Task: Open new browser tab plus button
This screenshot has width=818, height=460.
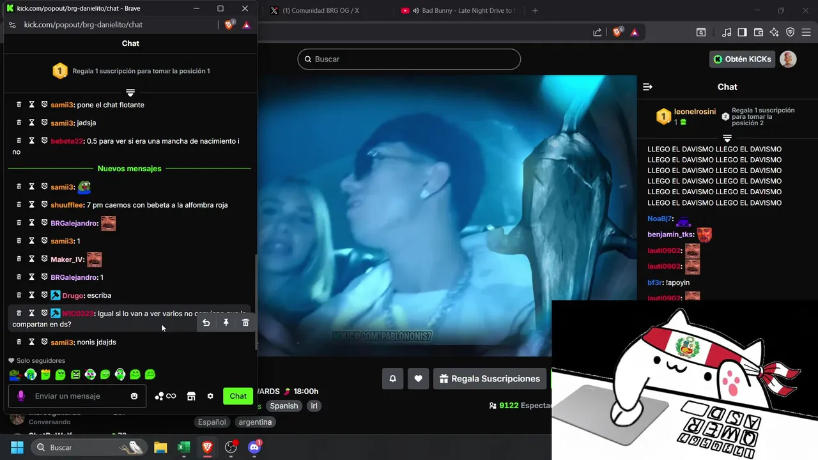Action: (x=535, y=11)
